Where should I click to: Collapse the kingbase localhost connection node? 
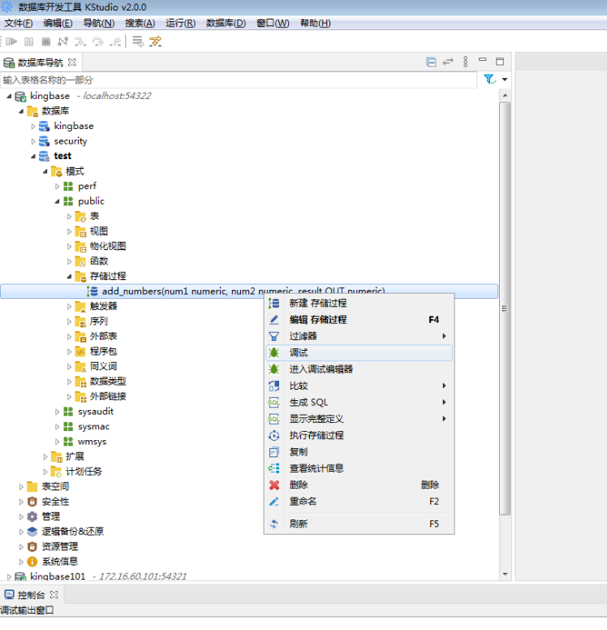[9, 96]
